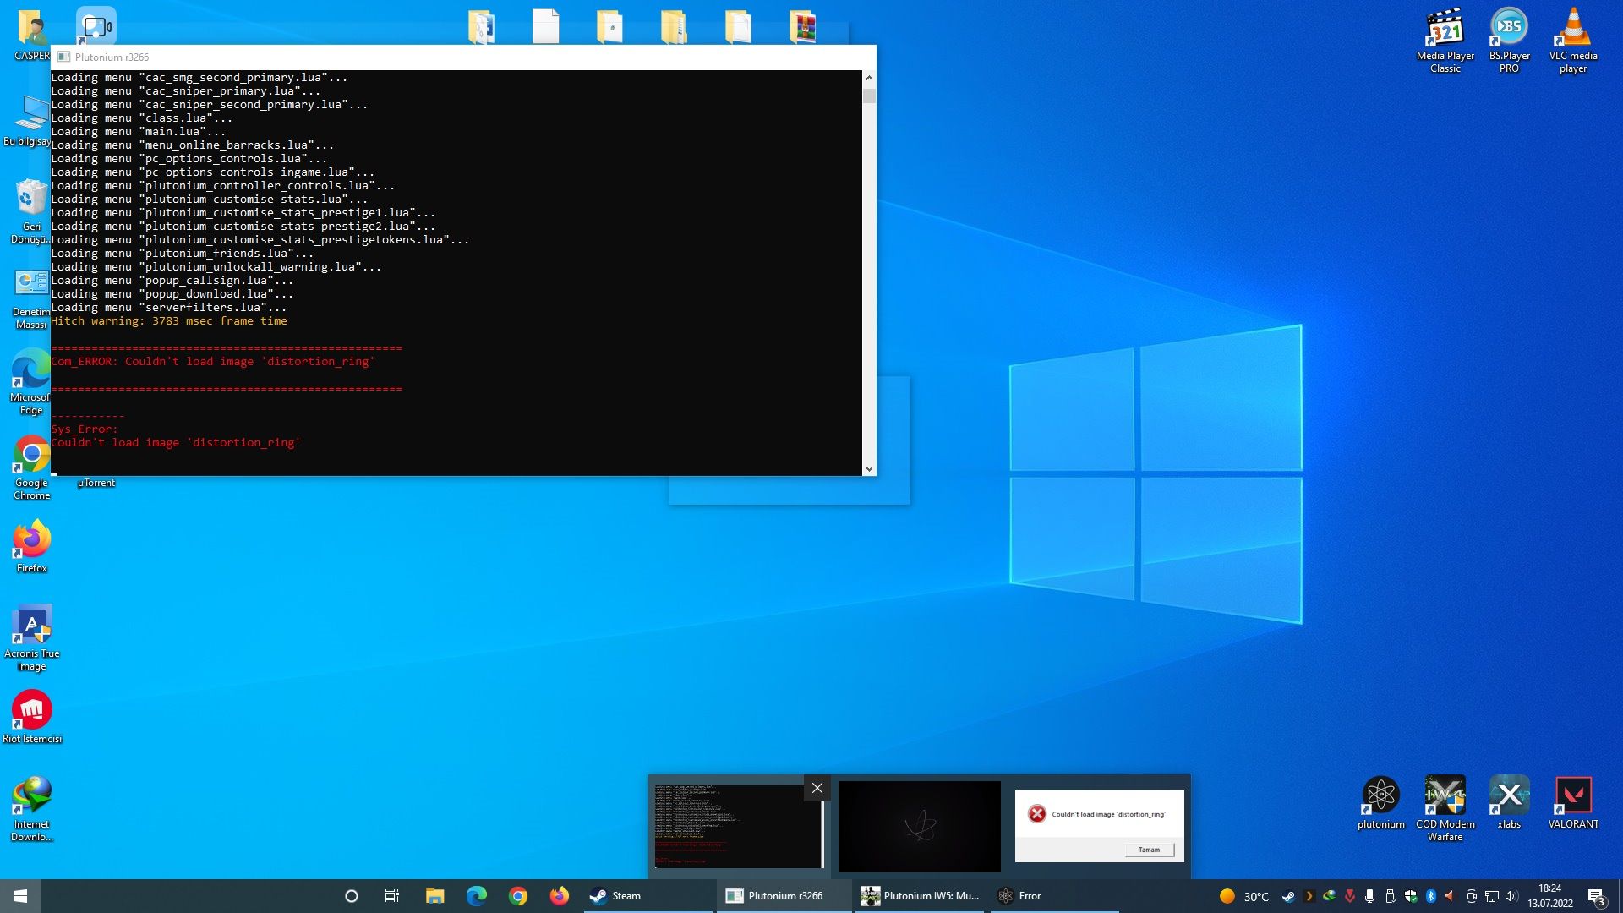Click the 'Loading menu "serverfilters.lua"' line
This screenshot has width=1623, height=913.
(169, 308)
